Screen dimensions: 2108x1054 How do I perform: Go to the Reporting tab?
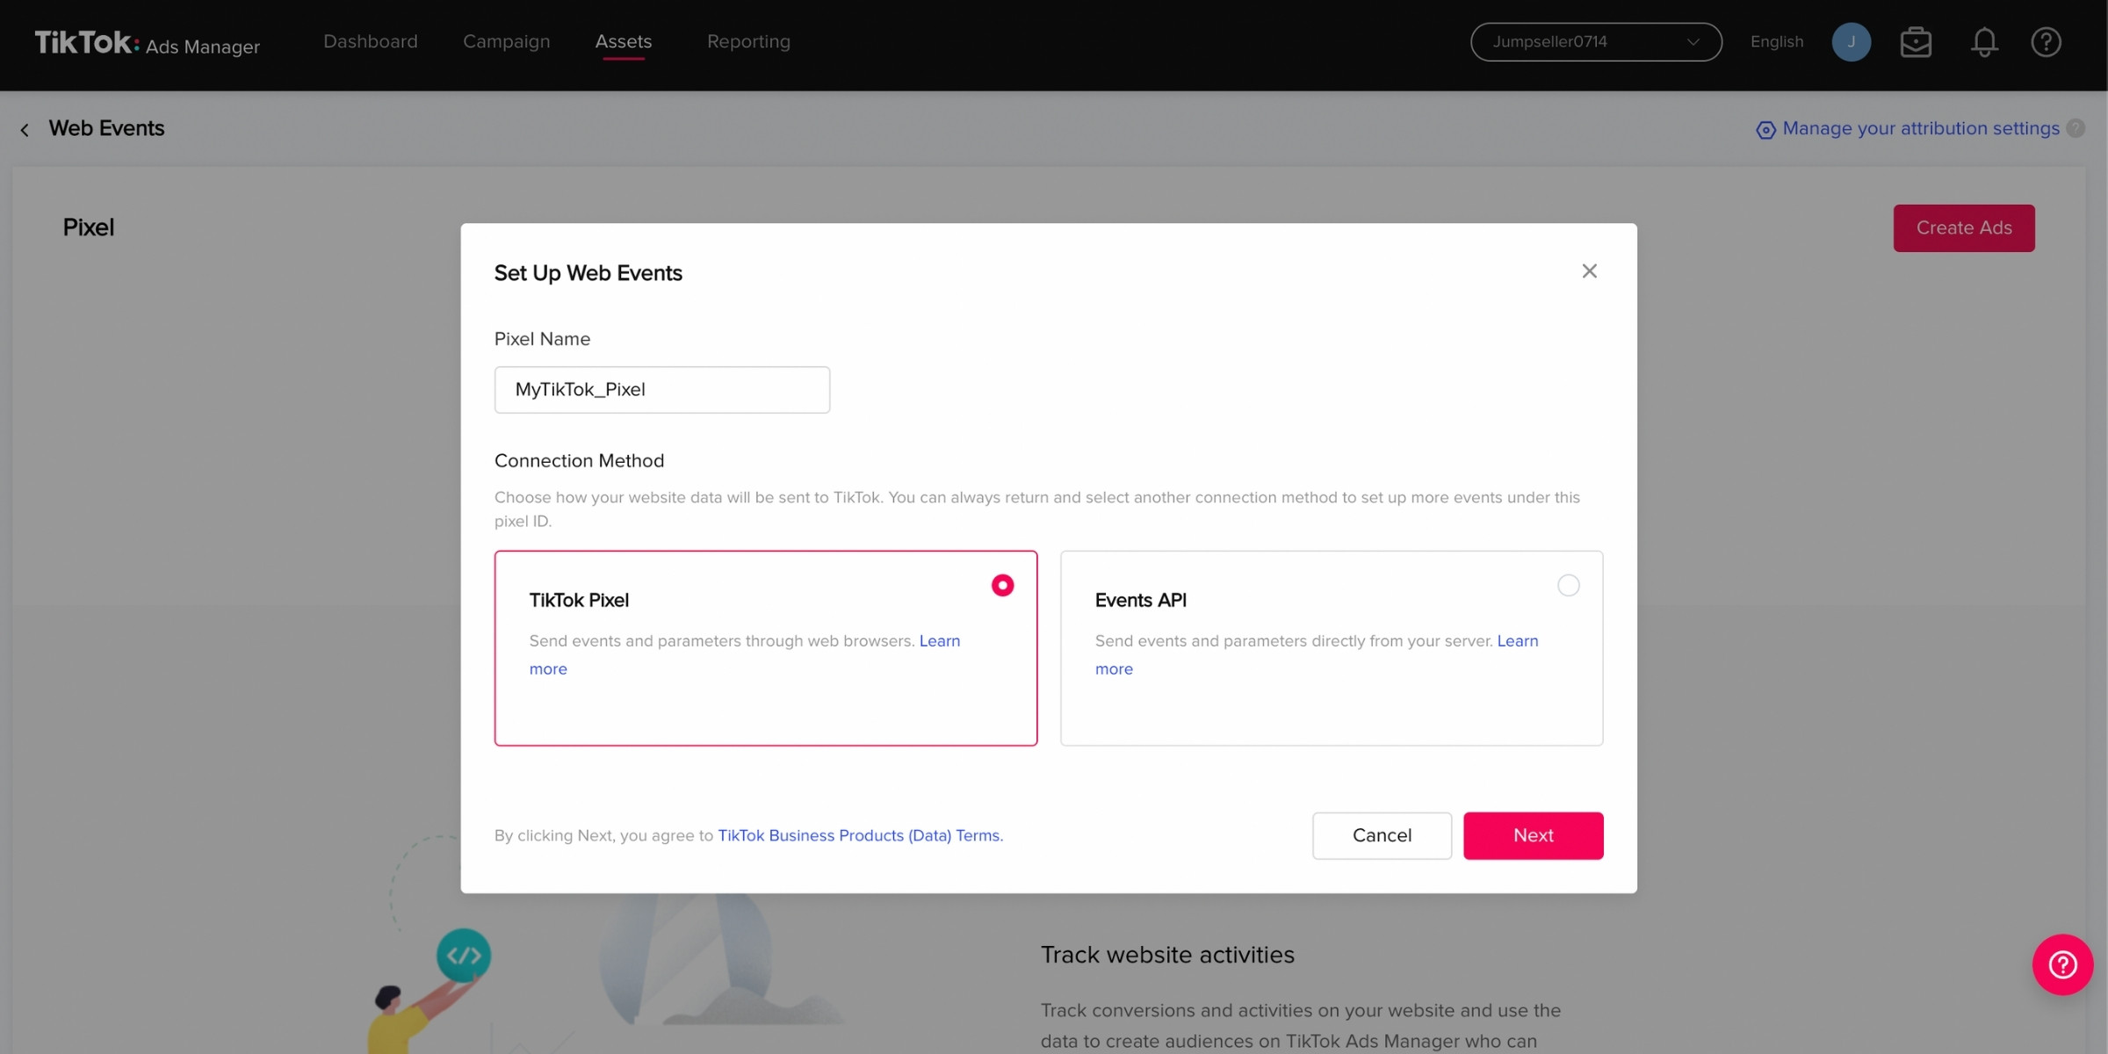pyautogui.click(x=748, y=42)
